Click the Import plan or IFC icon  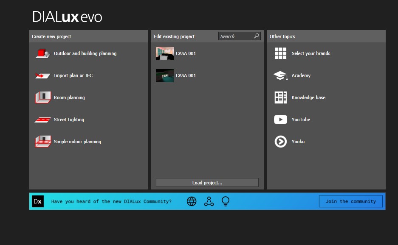(x=42, y=75)
